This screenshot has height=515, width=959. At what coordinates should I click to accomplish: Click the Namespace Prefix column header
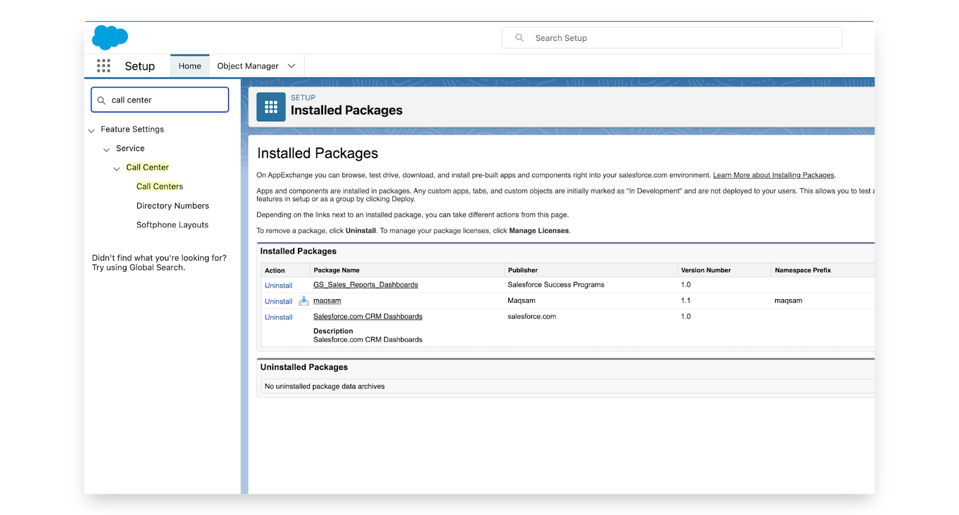[803, 270]
